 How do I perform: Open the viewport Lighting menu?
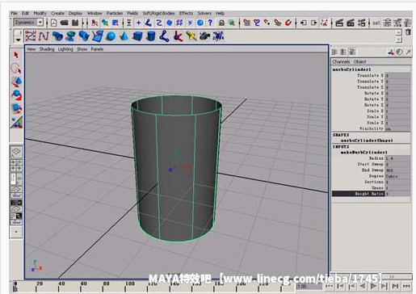click(65, 49)
